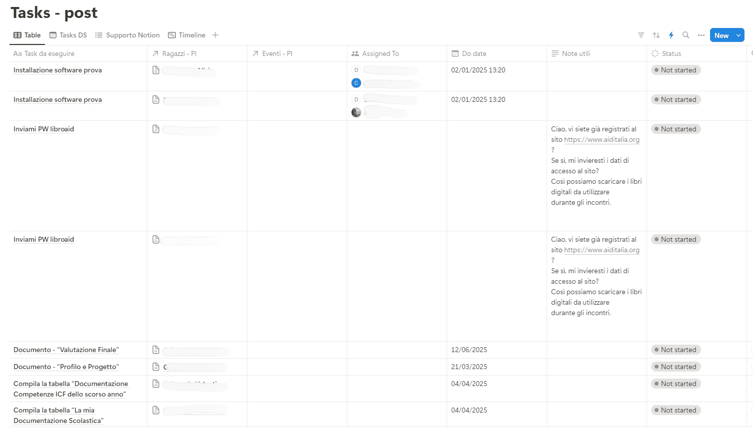Click the search magnifier icon
This screenshot has height=446, width=753.
click(686, 35)
